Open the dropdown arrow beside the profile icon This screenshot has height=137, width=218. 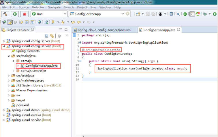(165, 14)
